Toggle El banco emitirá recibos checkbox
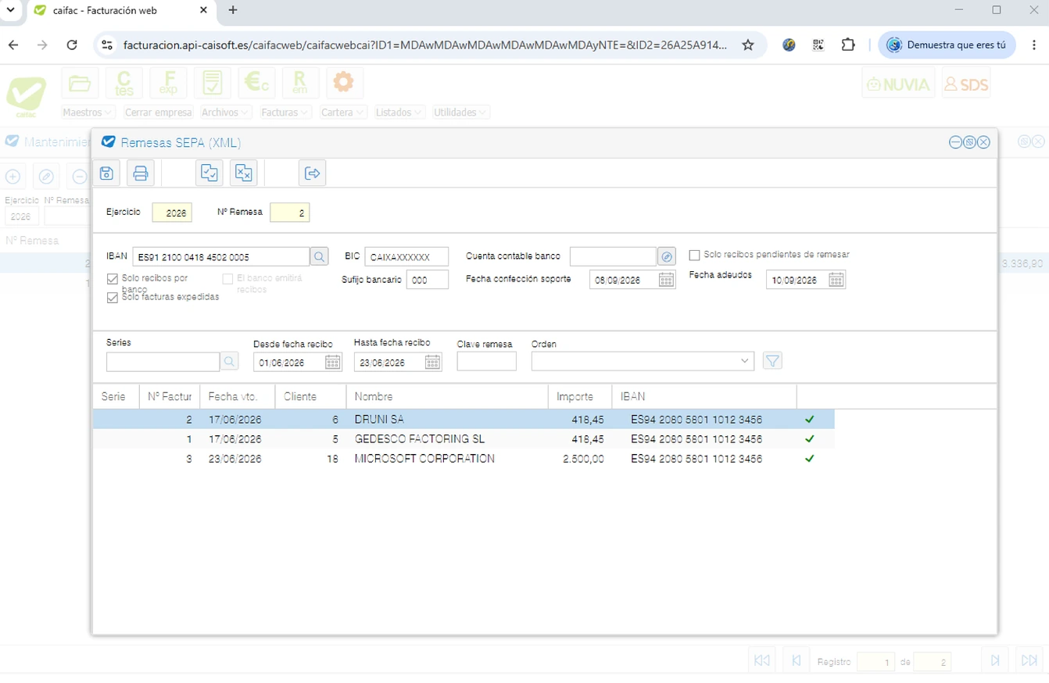 [x=227, y=279]
